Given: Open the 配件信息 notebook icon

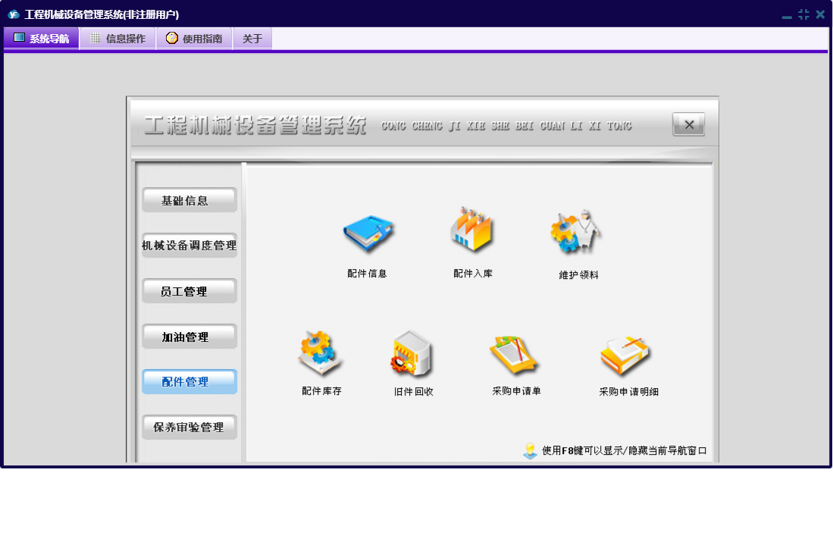Looking at the screenshot, I should pyautogui.click(x=368, y=233).
